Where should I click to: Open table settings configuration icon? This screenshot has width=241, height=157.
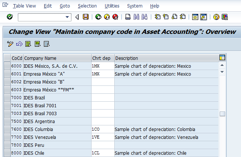point(222,58)
